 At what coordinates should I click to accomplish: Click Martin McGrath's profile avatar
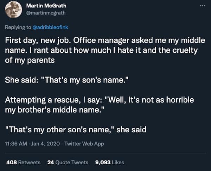(14, 10)
